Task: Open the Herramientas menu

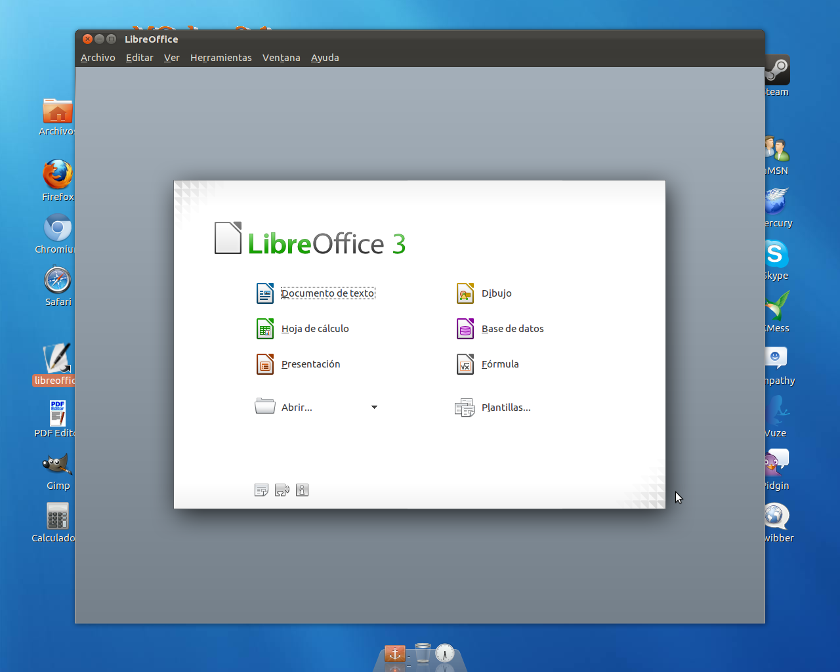Action: [x=221, y=58]
